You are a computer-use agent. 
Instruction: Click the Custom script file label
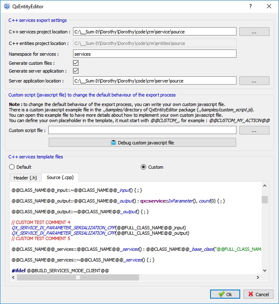(x=27, y=130)
